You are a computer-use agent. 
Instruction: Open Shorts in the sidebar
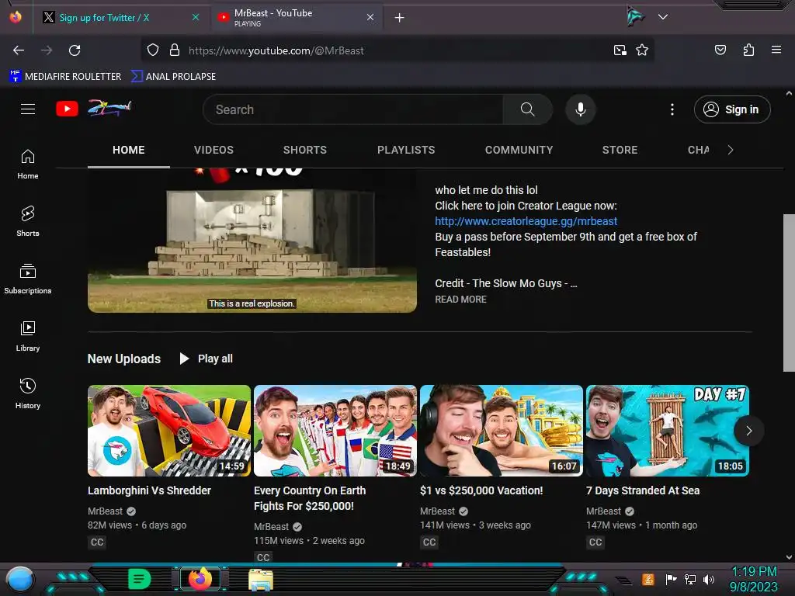tap(28, 221)
